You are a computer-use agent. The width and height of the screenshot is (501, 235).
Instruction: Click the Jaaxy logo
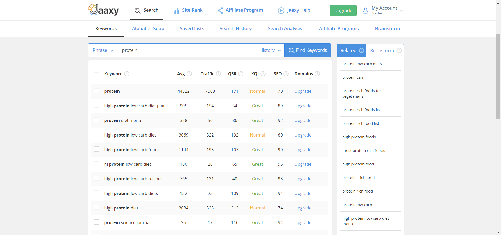pyautogui.click(x=103, y=10)
